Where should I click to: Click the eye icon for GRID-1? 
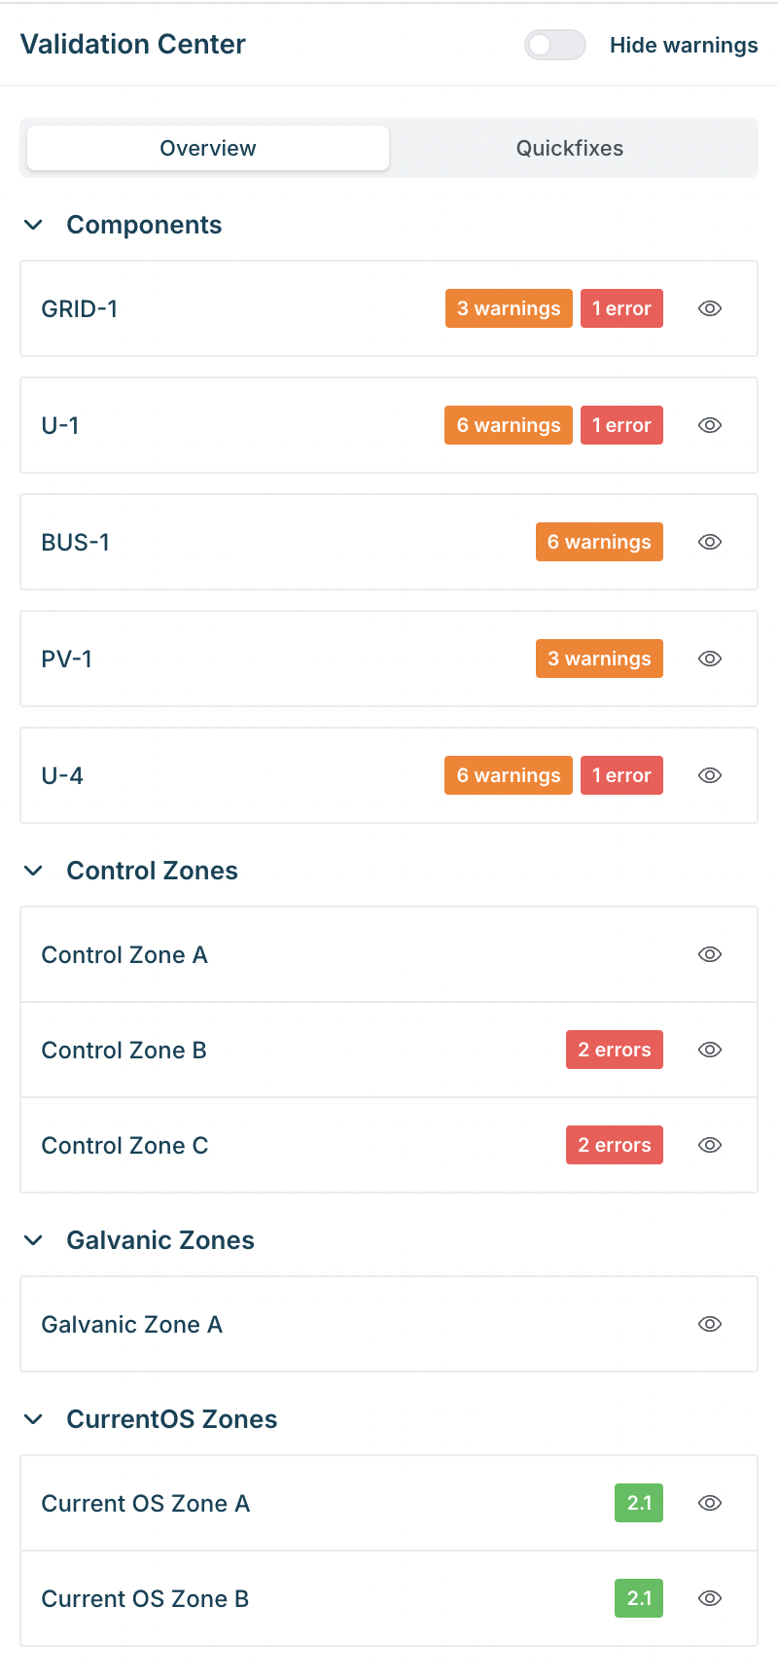pyautogui.click(x=710, y=308)
